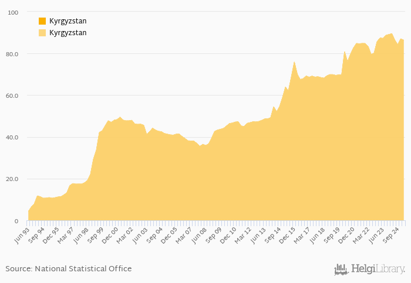Click the 20.0 y-axis label
Image resolution: width=411 pixels, height=283 pixels.
[x=12, y=179]
